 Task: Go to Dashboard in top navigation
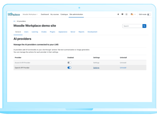45,14
